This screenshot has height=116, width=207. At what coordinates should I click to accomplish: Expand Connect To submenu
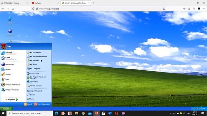click(x=39, y=82)
